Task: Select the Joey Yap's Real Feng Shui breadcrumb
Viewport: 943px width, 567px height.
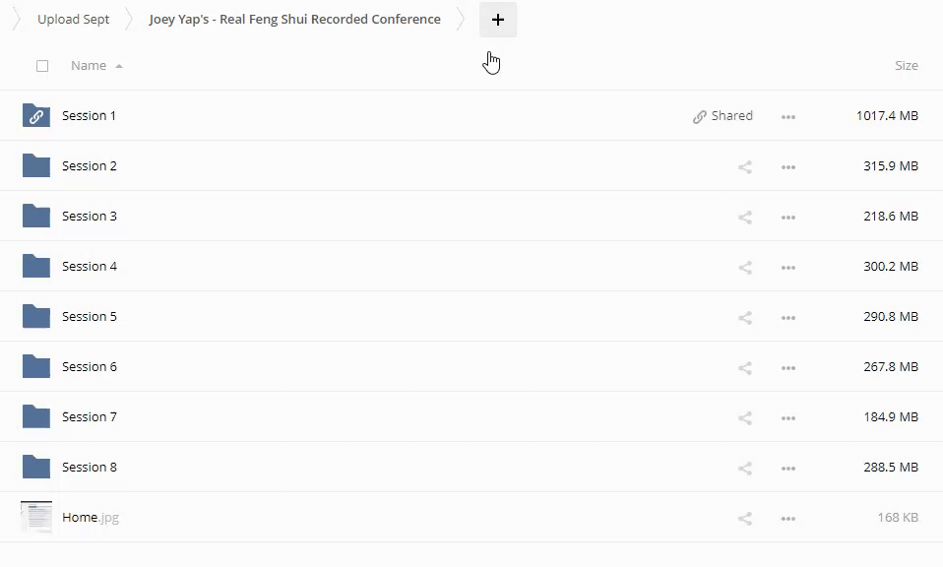Action: [x=294, y=20]
